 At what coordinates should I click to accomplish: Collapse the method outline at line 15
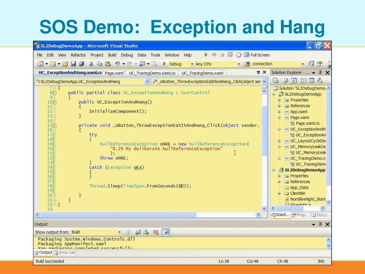click(55, 126)
